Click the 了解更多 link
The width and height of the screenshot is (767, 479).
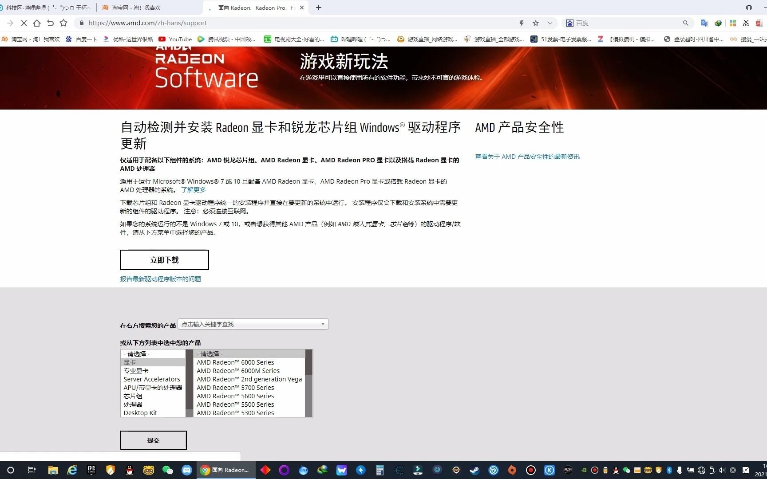point(194,190)
